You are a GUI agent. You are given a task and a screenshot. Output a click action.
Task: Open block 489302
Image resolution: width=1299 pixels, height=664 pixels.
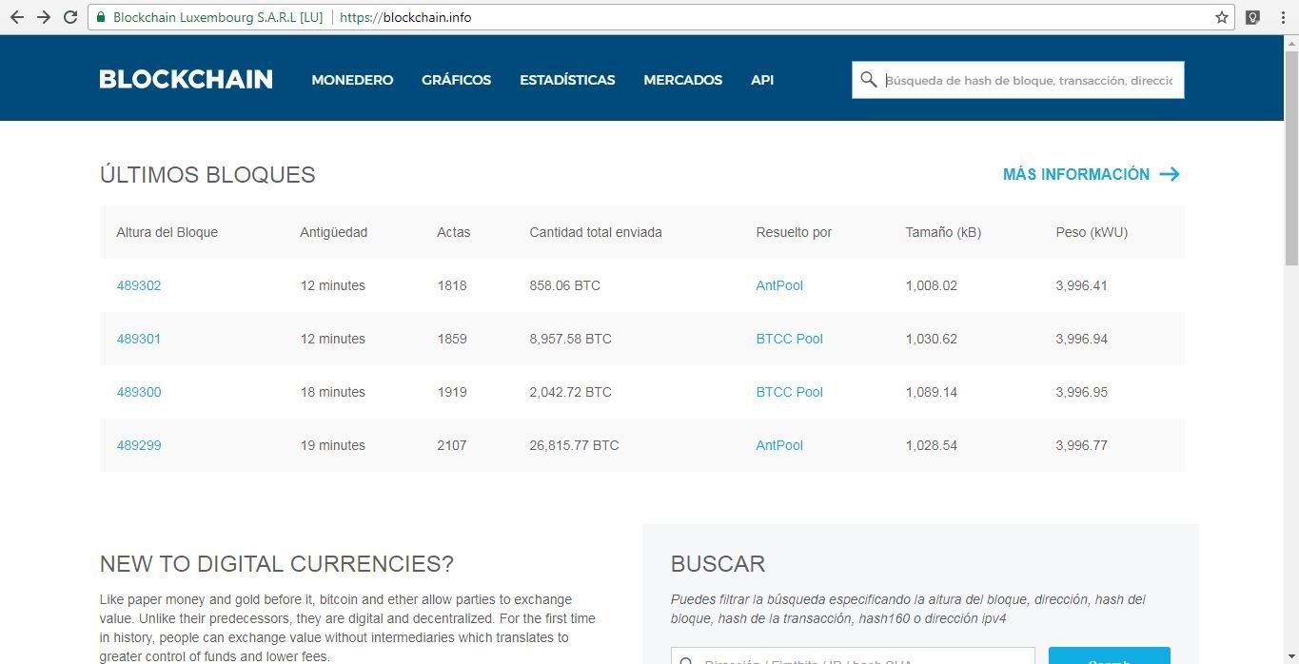[139, 285]
